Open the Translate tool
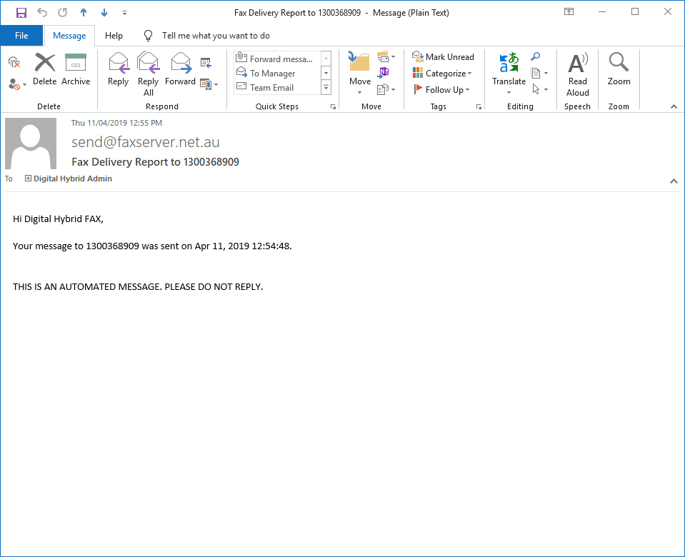This screenshot has width=685, height=557. coord(509,74)
